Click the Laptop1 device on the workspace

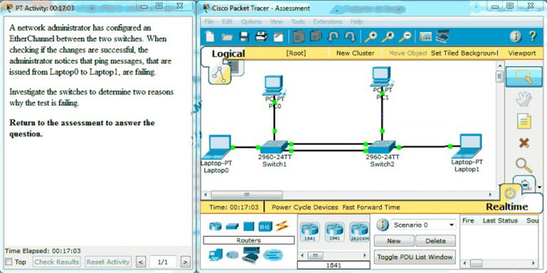(467, 146)
